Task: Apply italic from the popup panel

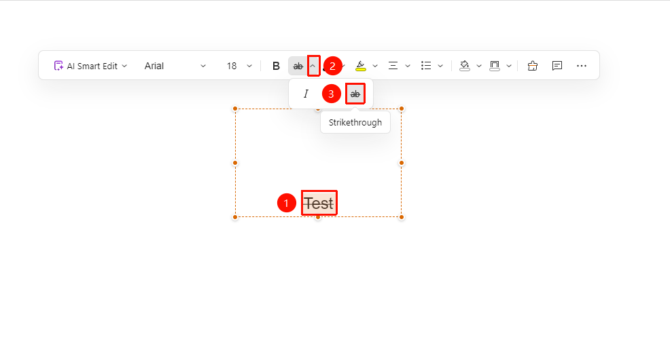Action: pyautogui.click(x=306, y=94)
